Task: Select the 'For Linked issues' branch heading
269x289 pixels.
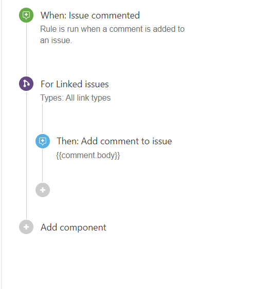Action: pyautogui.click(x=75, y=84)
